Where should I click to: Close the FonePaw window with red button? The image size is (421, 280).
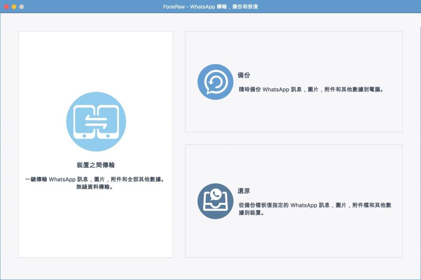point(6,7)
